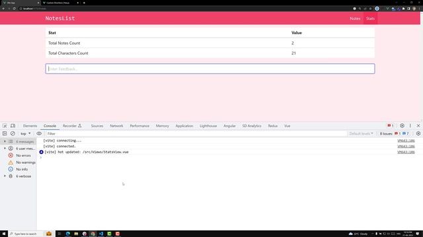Viewport: 423px width, 237px height.
Task: Click the weather widget in system tray
Action: pyautogui.click(x=358, y=234)
